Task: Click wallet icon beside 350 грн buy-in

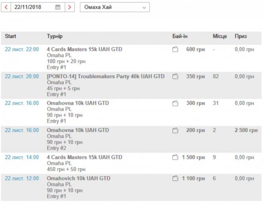Action: coord(175,77)
